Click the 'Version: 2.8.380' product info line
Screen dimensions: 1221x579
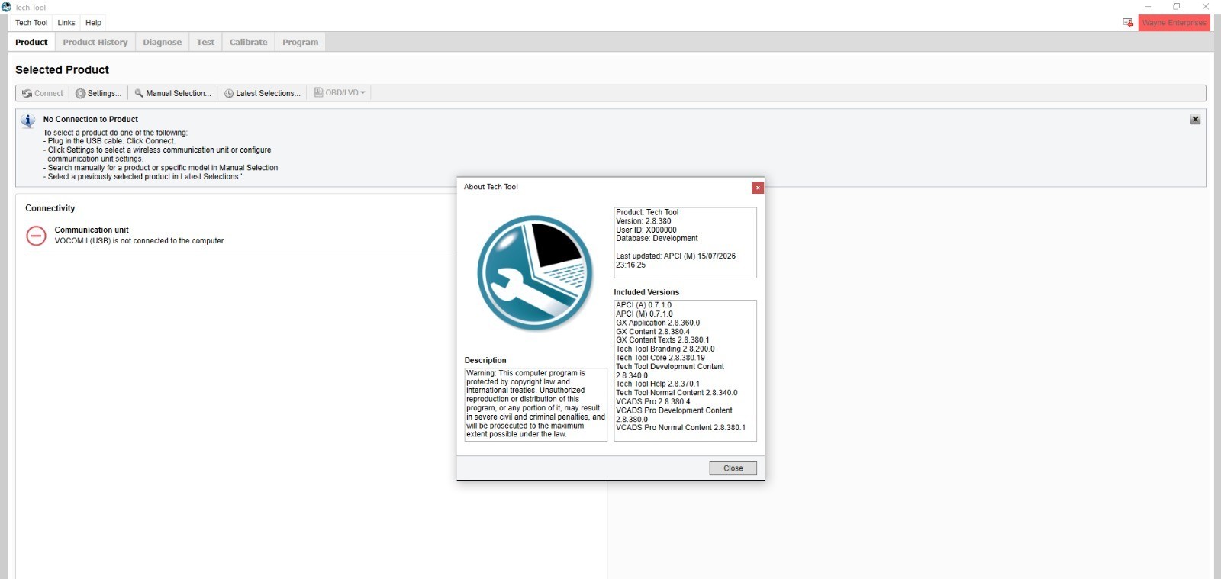click(644, 221)
